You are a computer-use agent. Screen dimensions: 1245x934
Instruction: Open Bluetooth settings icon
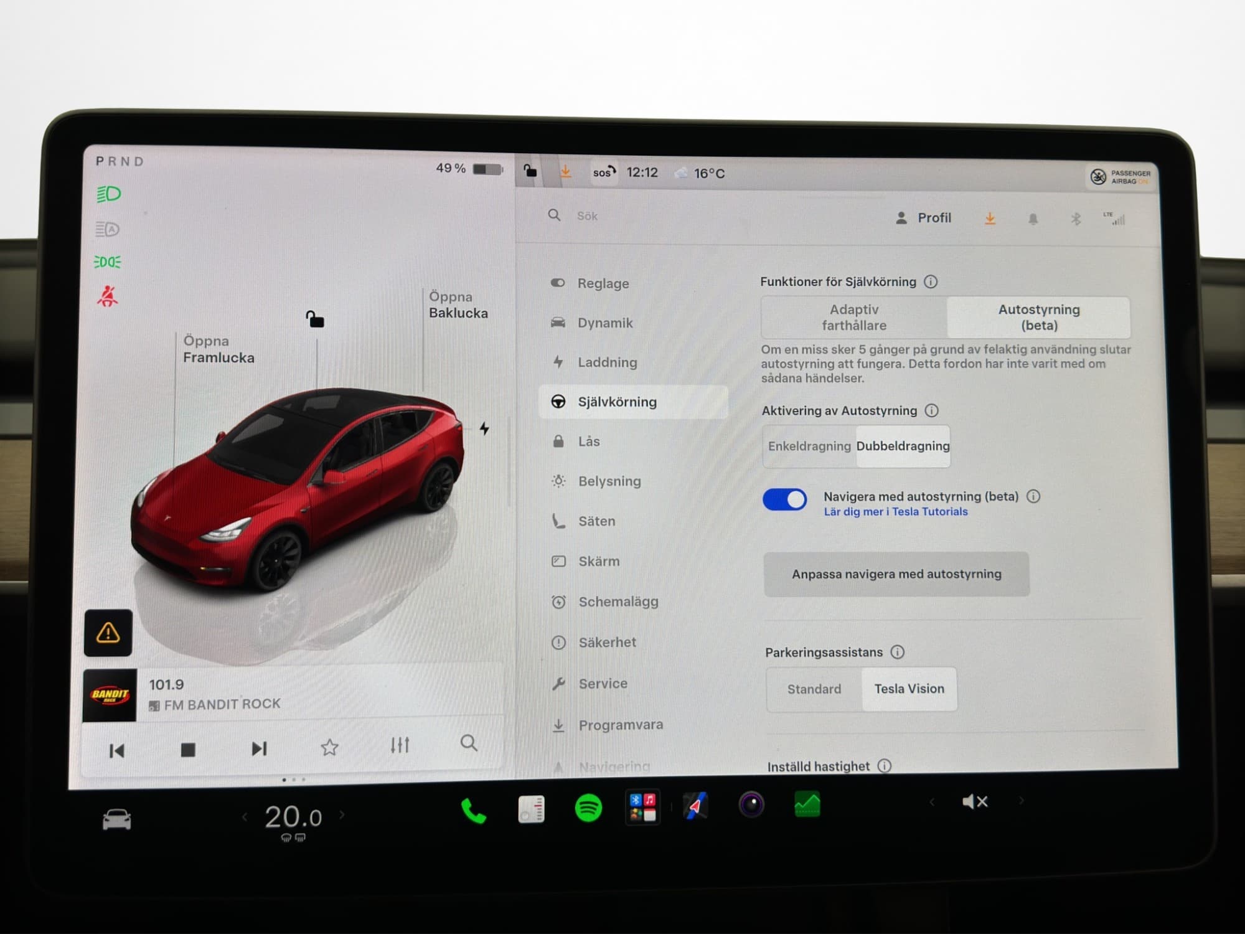[x=1075, y=219]
